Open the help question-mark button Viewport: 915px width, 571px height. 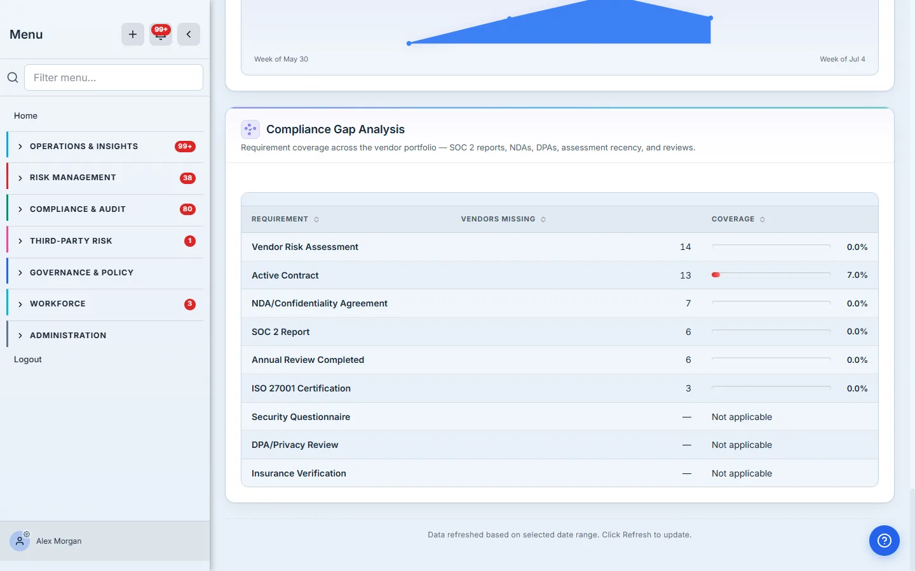click(x=884, y=541)
